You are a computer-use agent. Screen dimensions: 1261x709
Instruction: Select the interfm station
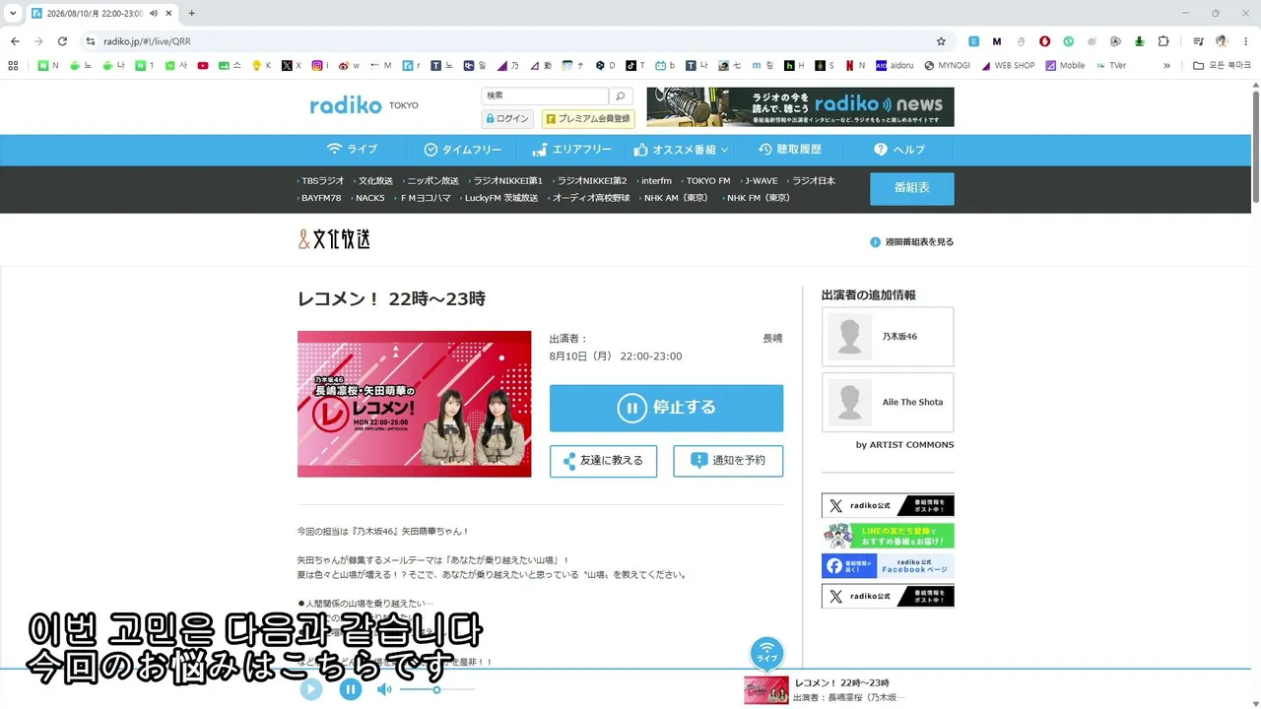[x=654, y=181]
